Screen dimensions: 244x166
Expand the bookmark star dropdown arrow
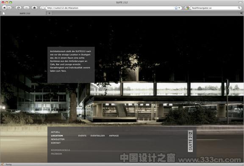tap(179, 8)
